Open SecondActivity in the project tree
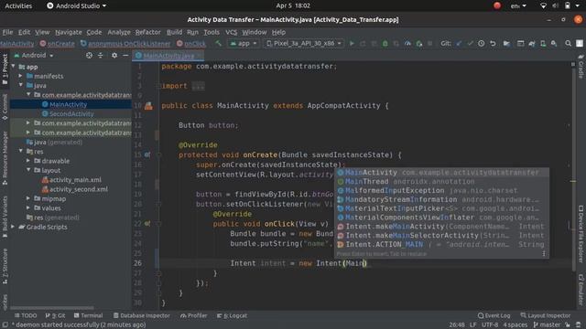This screenshot has height=329, width=586. tap(71, 113)
